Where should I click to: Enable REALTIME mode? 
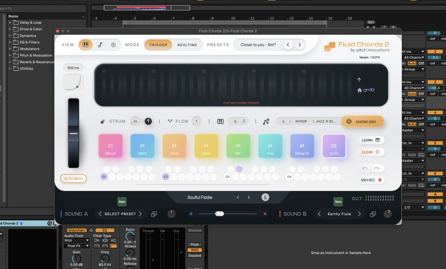pos(187,45)
